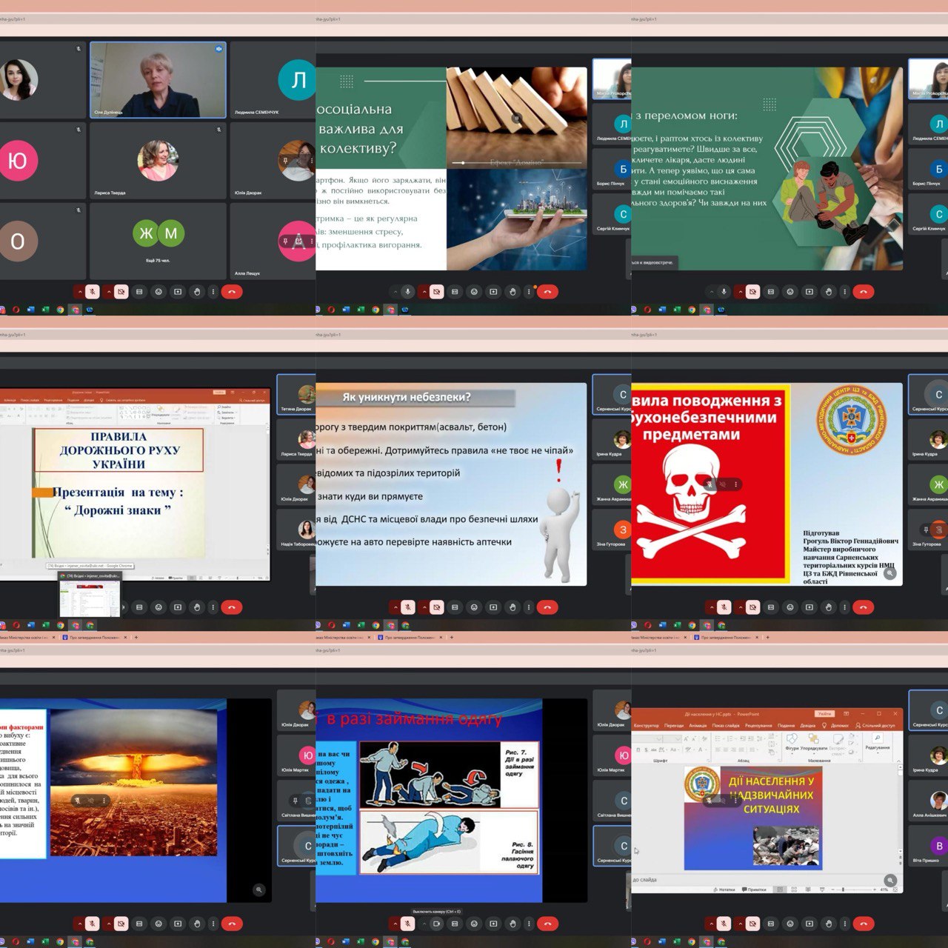Raise hand under the road signs presentation

(197, 607)
